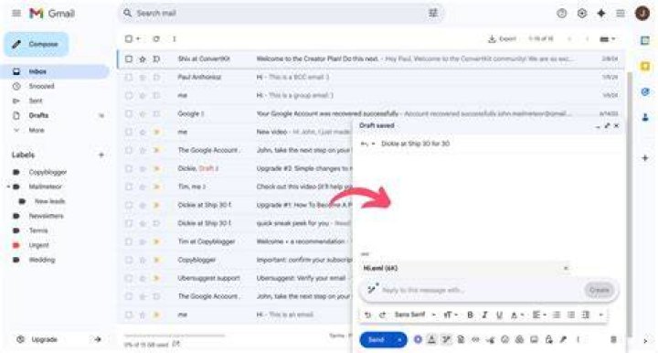The width and height of the screenshot is (658, 353).
Task: Mark Shiv at ConvertKit email as important
Action: point(156,59)
